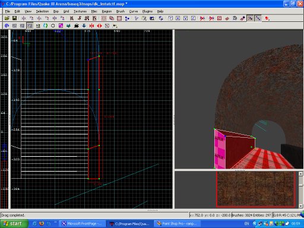
Task: Toggle the Scale X icon
Action: pos(178,18)
